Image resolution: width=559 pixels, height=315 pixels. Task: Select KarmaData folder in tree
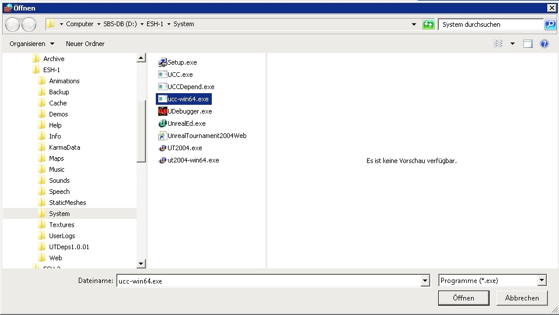click(x=65, y=147)
